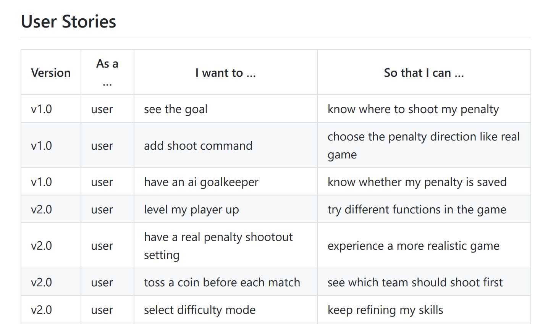Click the 'I want to ...' header cell
This screenshot has height=331, width=548.
[x=226, y=73]
